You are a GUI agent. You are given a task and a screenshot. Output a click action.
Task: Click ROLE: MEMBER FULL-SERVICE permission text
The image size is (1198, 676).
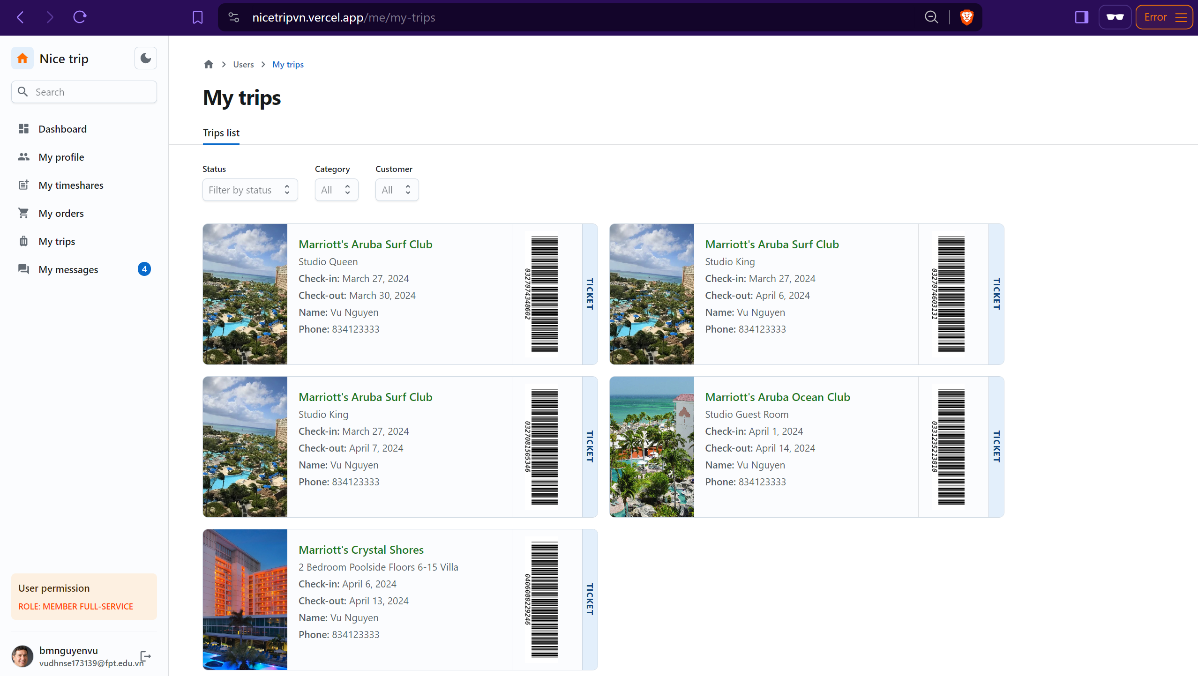point(75,606)
